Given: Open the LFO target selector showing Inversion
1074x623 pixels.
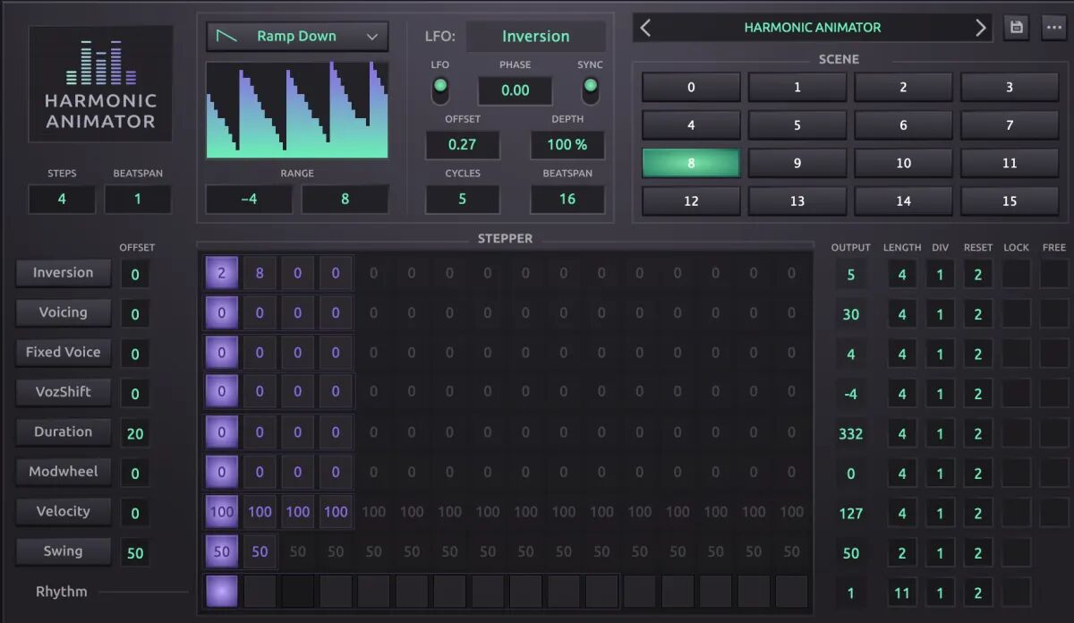Looking at the screenshot, I should [536, 37].
